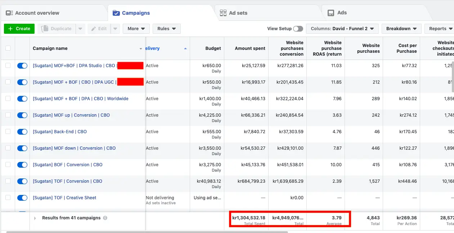Tick the select-all campaigns header checkbox
Viewport: 454px width, 233px height.
pyautogui.click(x=8, y=48)
